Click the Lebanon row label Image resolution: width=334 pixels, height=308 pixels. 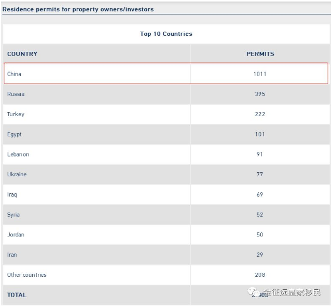point(18,154)
